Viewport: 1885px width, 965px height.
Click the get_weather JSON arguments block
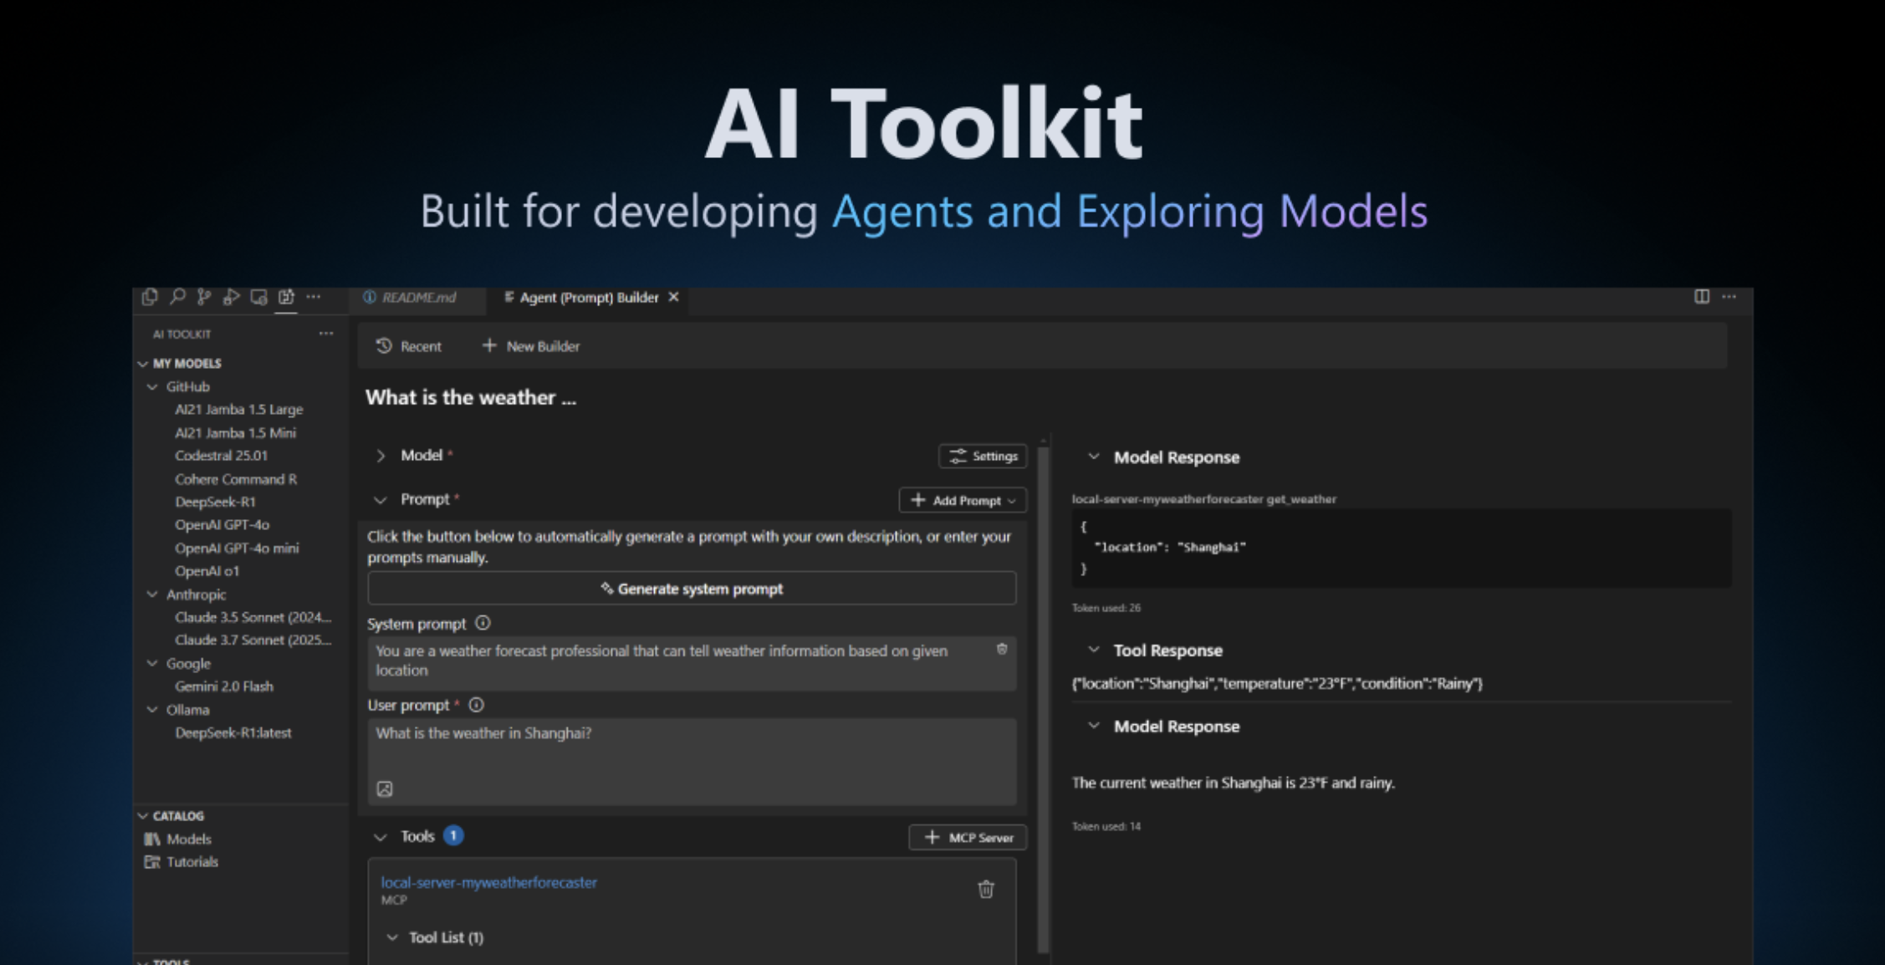(1402, 548)
